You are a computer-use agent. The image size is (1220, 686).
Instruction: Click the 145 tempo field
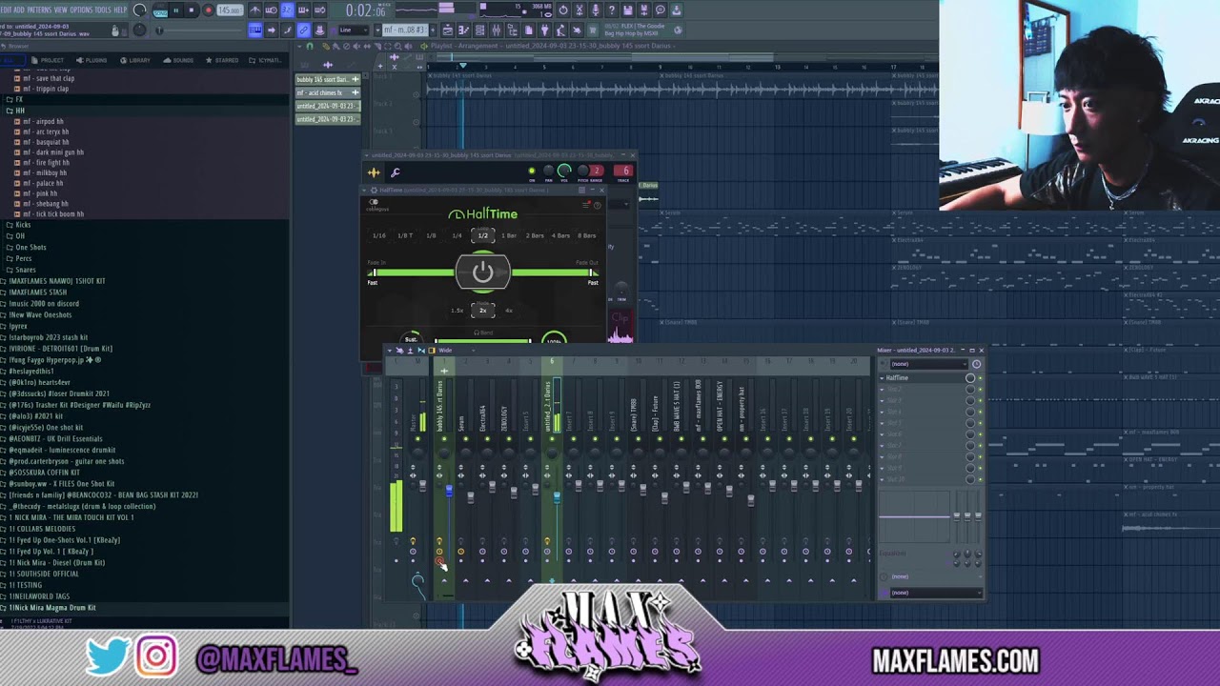point(229,10)
